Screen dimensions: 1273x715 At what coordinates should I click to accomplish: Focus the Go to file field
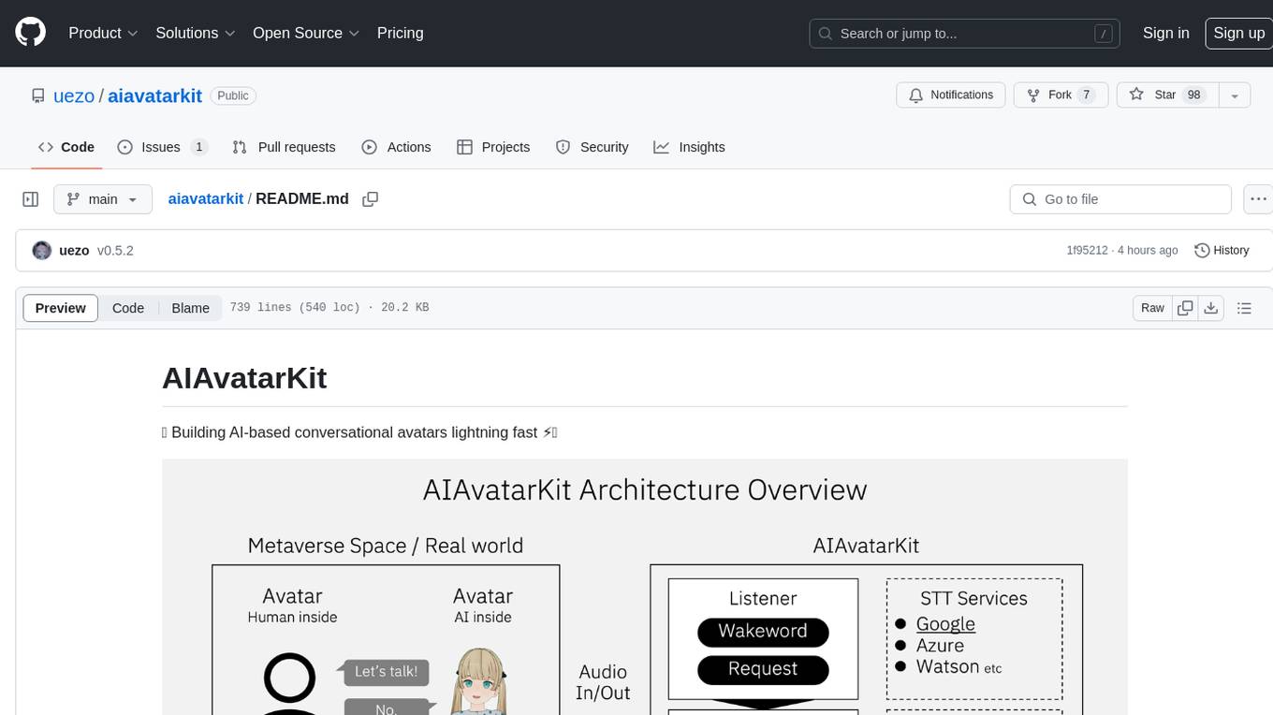click(x=1120, y=199)
